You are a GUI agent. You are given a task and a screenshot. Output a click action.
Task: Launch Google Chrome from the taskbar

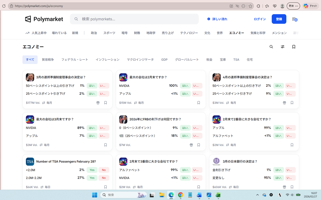pos(181,195)
